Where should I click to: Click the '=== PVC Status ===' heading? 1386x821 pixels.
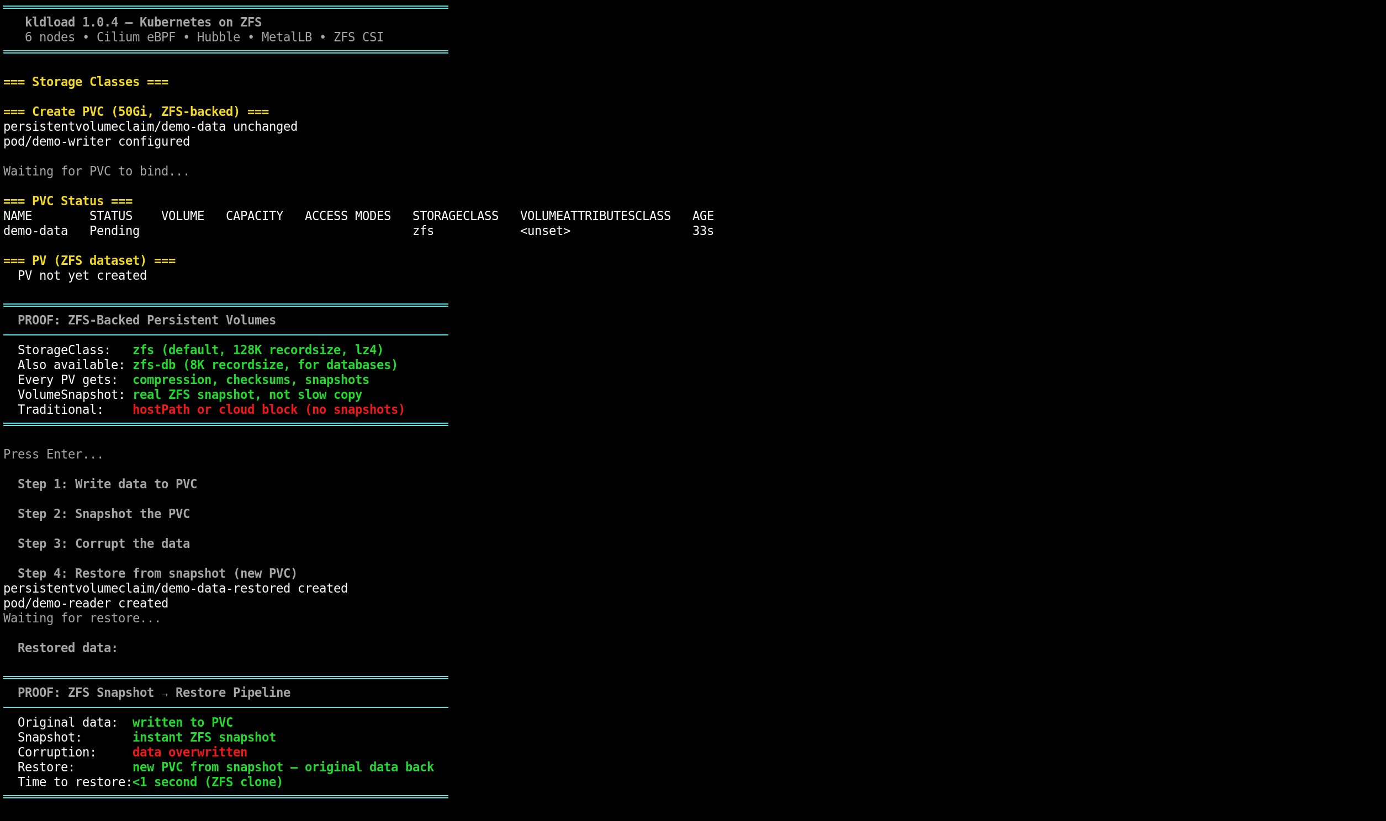pos(68,201)
